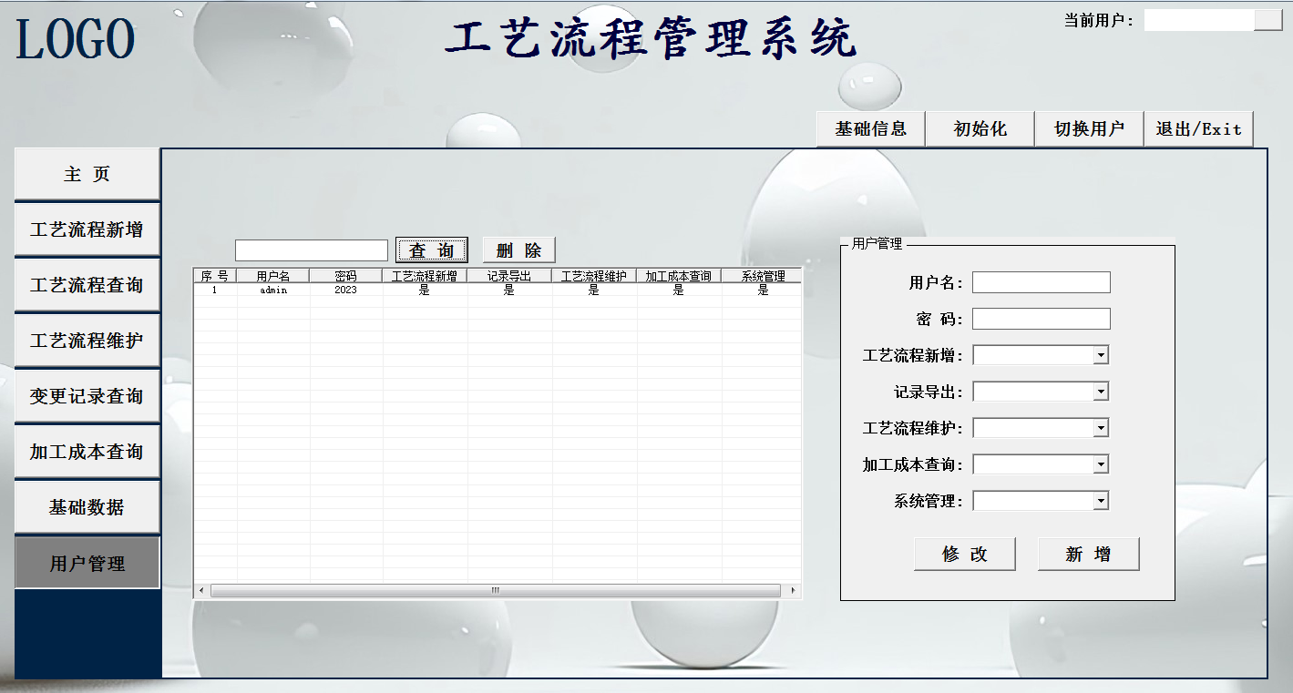Click the small button beside 当前用户 field
1293x693 pixels.
[1268, 20]
